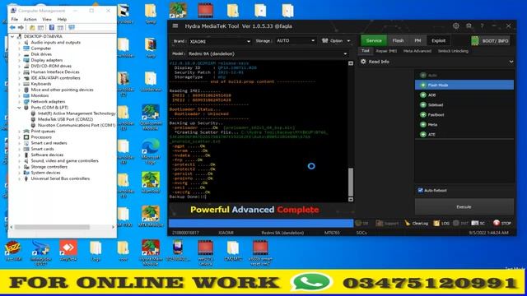Open View menu in Computer Management
Image resolution: width=527 pixels, height=296 pixels.
tap(47, 19)
